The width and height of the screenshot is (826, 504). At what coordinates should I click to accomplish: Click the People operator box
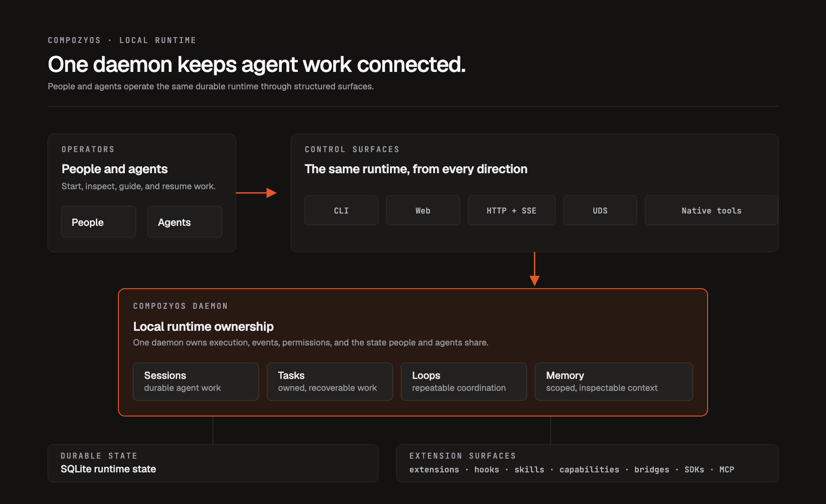click(99, 222)
